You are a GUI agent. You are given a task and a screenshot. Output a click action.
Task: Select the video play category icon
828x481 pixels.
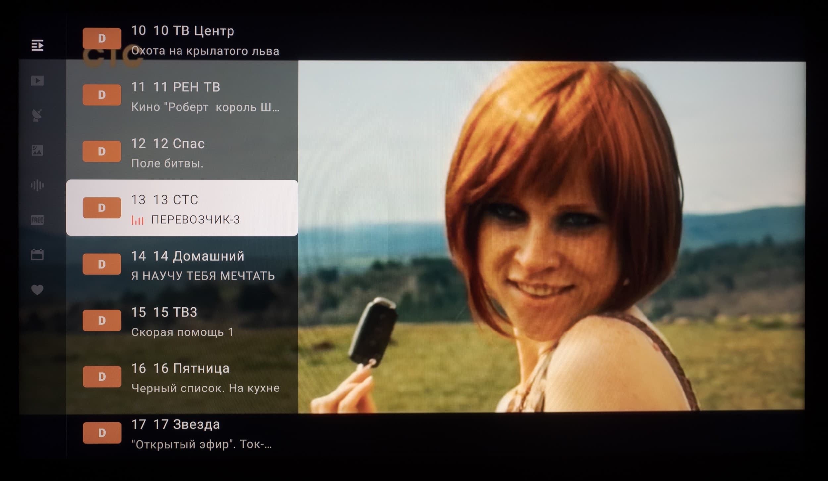(37, 81)
